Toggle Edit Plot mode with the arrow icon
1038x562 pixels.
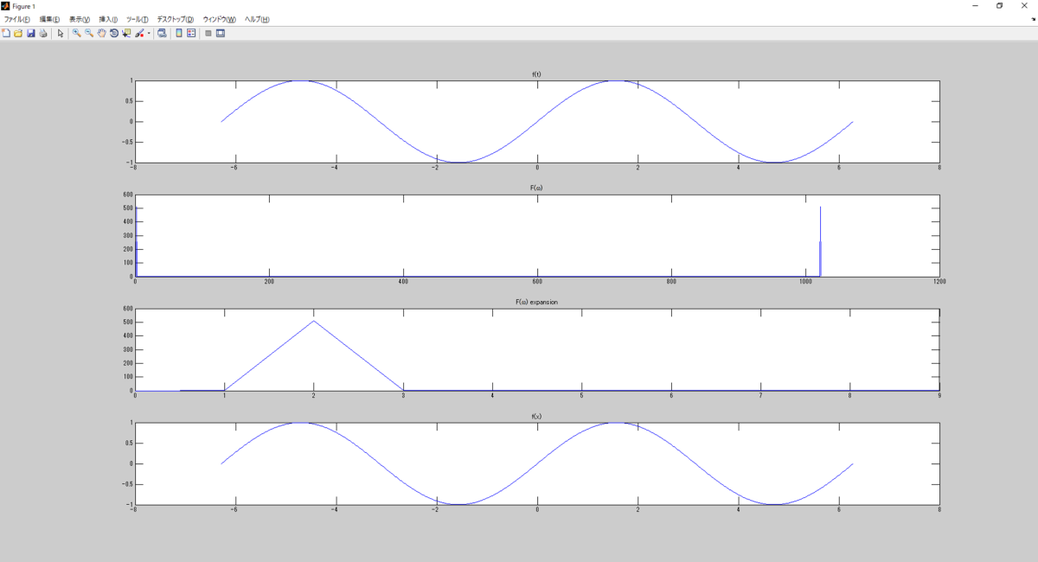tap(61, 35)
